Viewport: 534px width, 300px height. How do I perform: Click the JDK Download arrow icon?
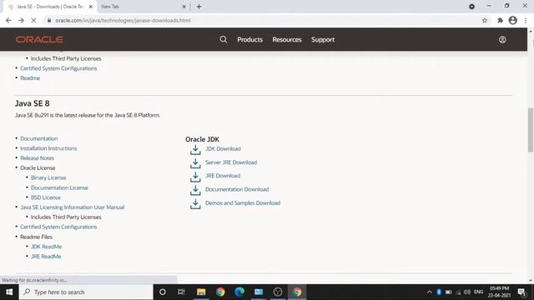coord(195,150)
